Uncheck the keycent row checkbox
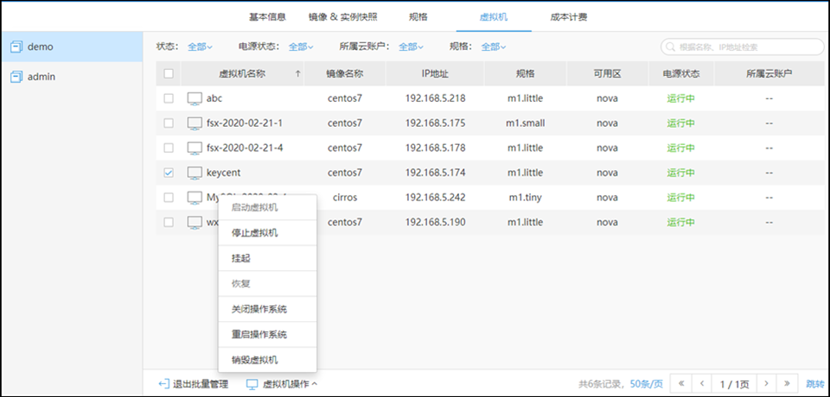This screenshot has width=830, height=397. pyautogui.click(x=169, y=173)
